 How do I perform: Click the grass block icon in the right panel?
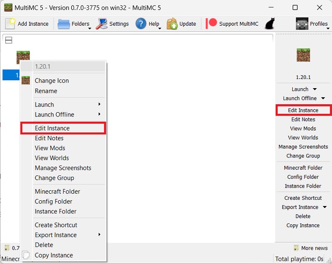(x=303, y=55)
